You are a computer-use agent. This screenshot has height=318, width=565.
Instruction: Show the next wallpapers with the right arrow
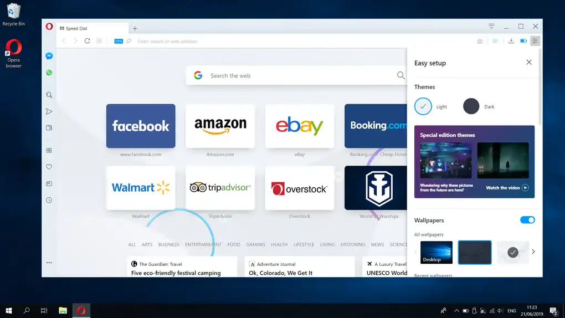coord(533,252)
